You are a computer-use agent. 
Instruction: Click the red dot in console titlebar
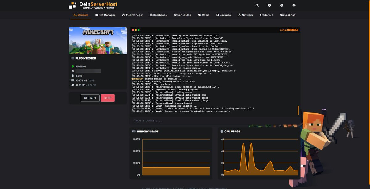coord(133,30)
